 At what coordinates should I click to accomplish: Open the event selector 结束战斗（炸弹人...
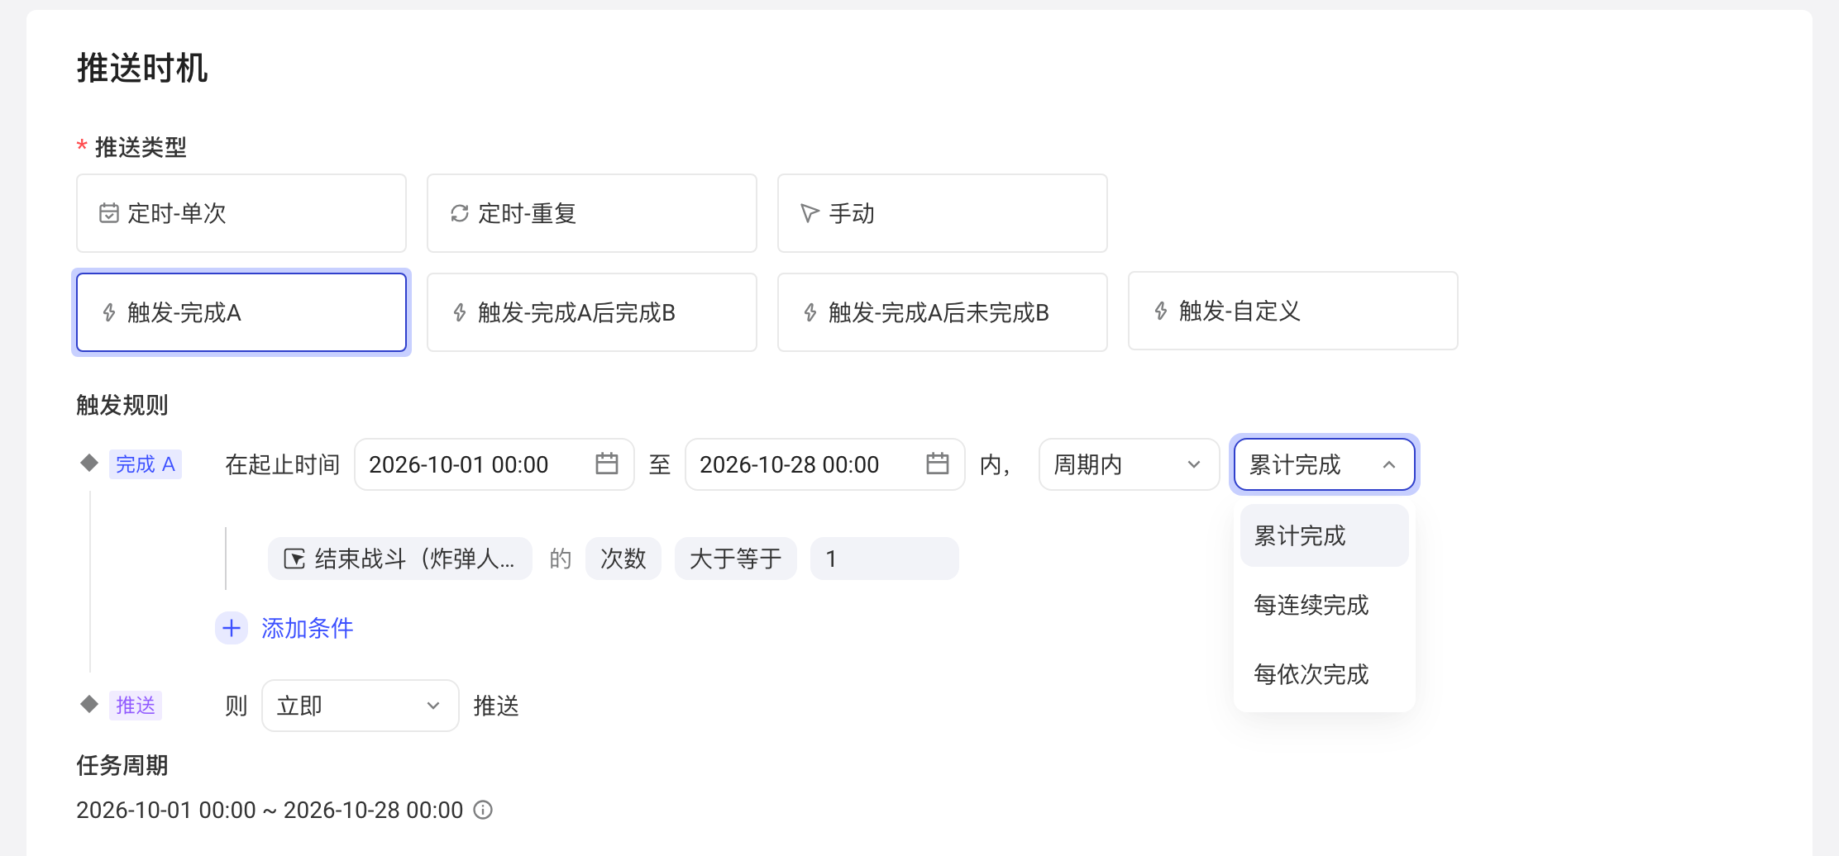click(400, 559)
